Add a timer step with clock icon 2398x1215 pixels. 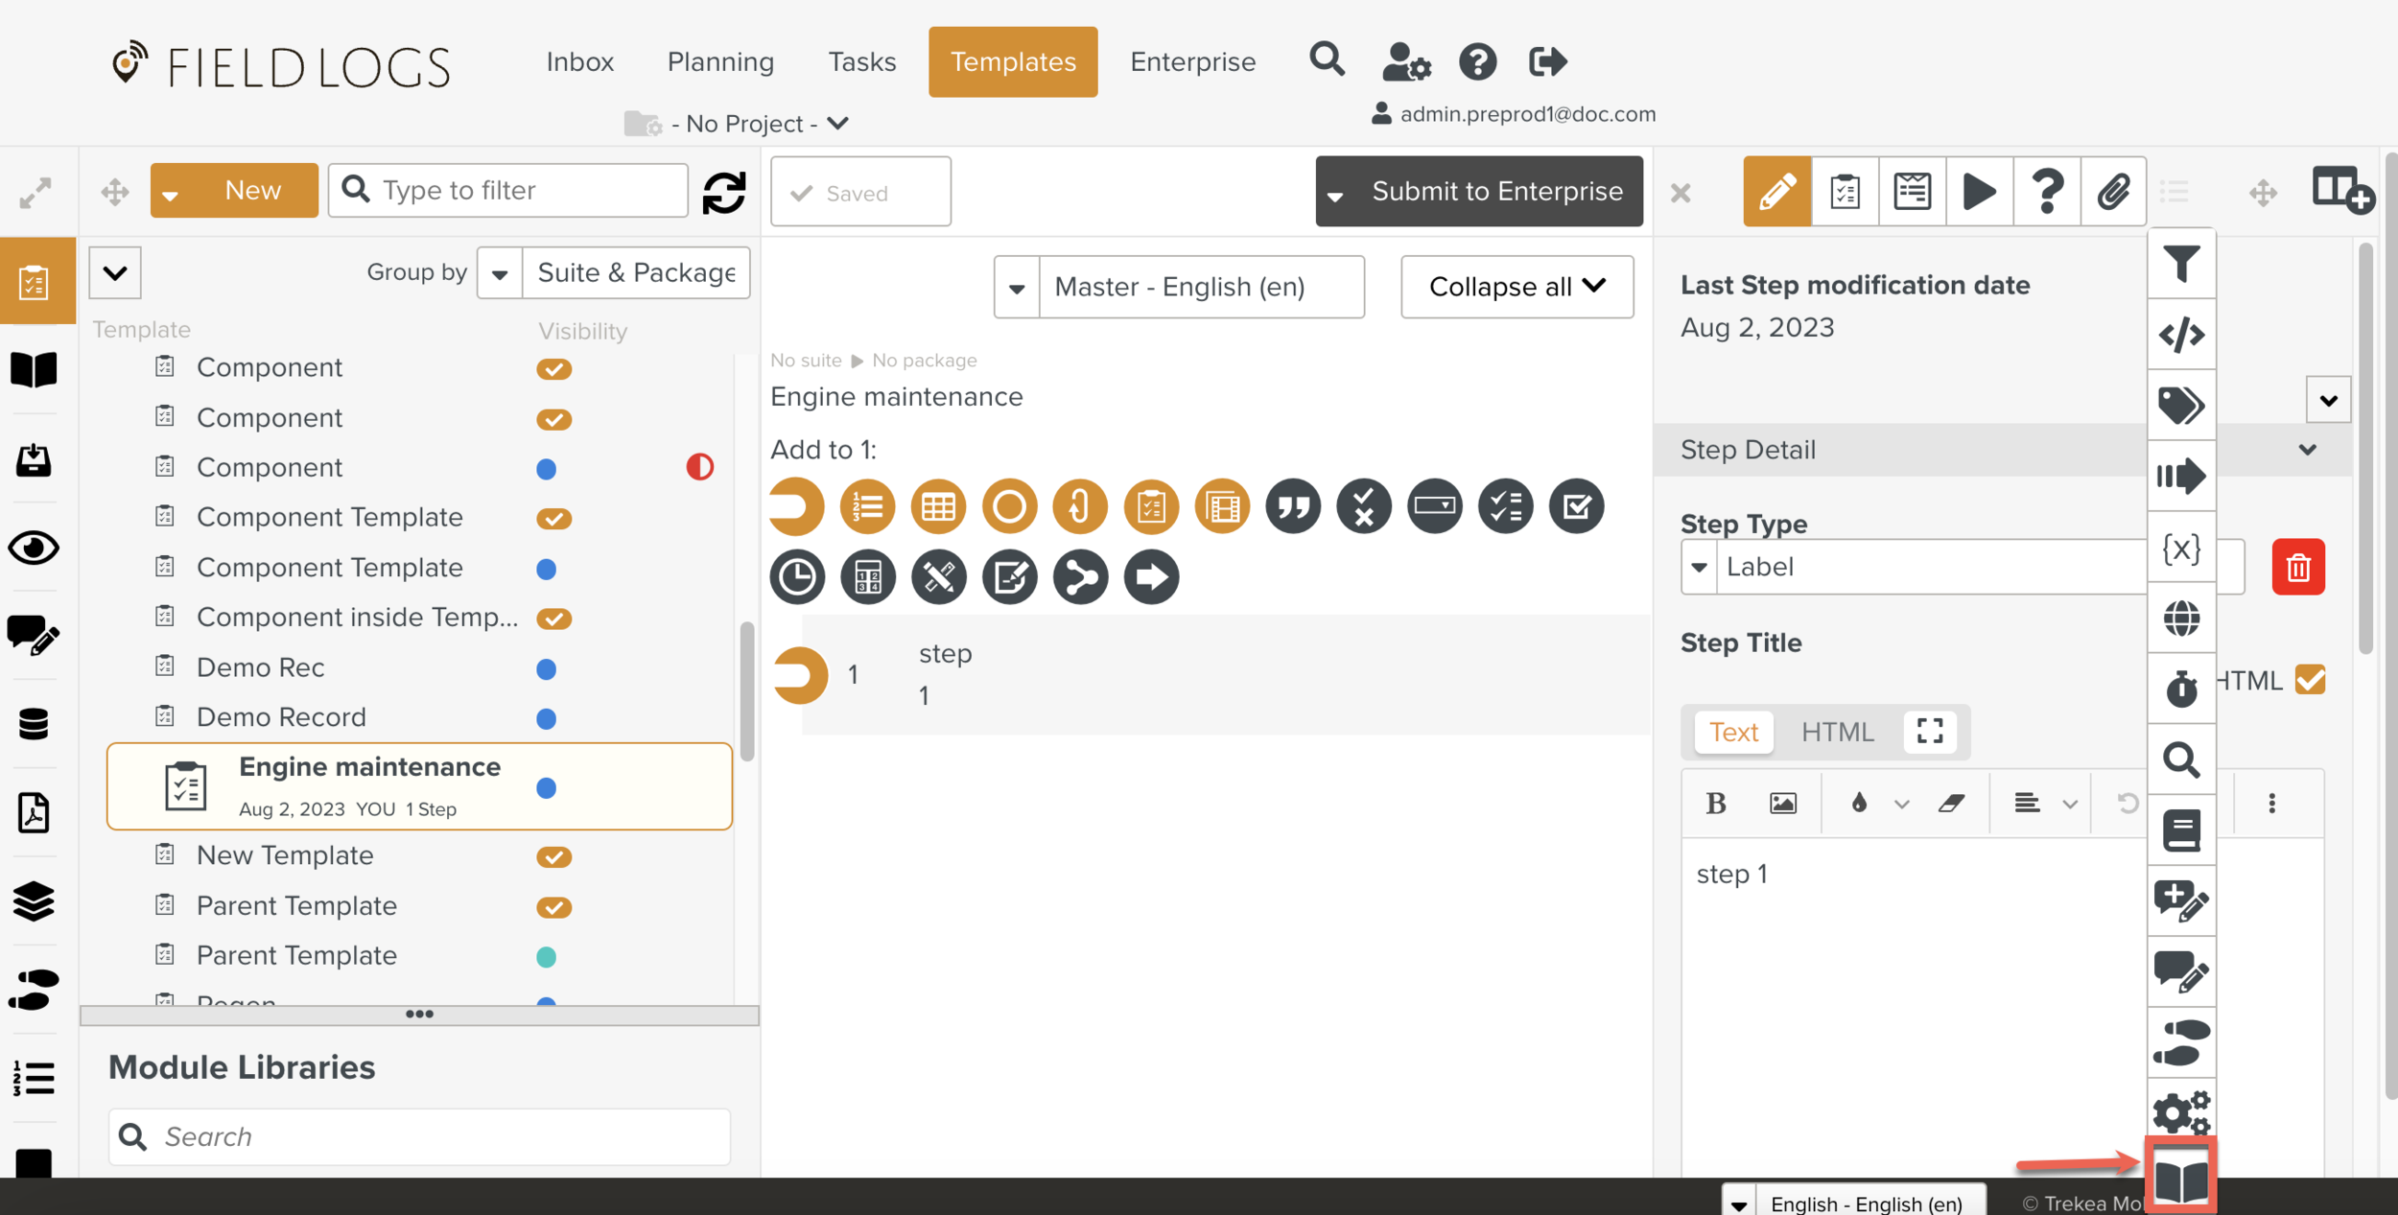797,577
